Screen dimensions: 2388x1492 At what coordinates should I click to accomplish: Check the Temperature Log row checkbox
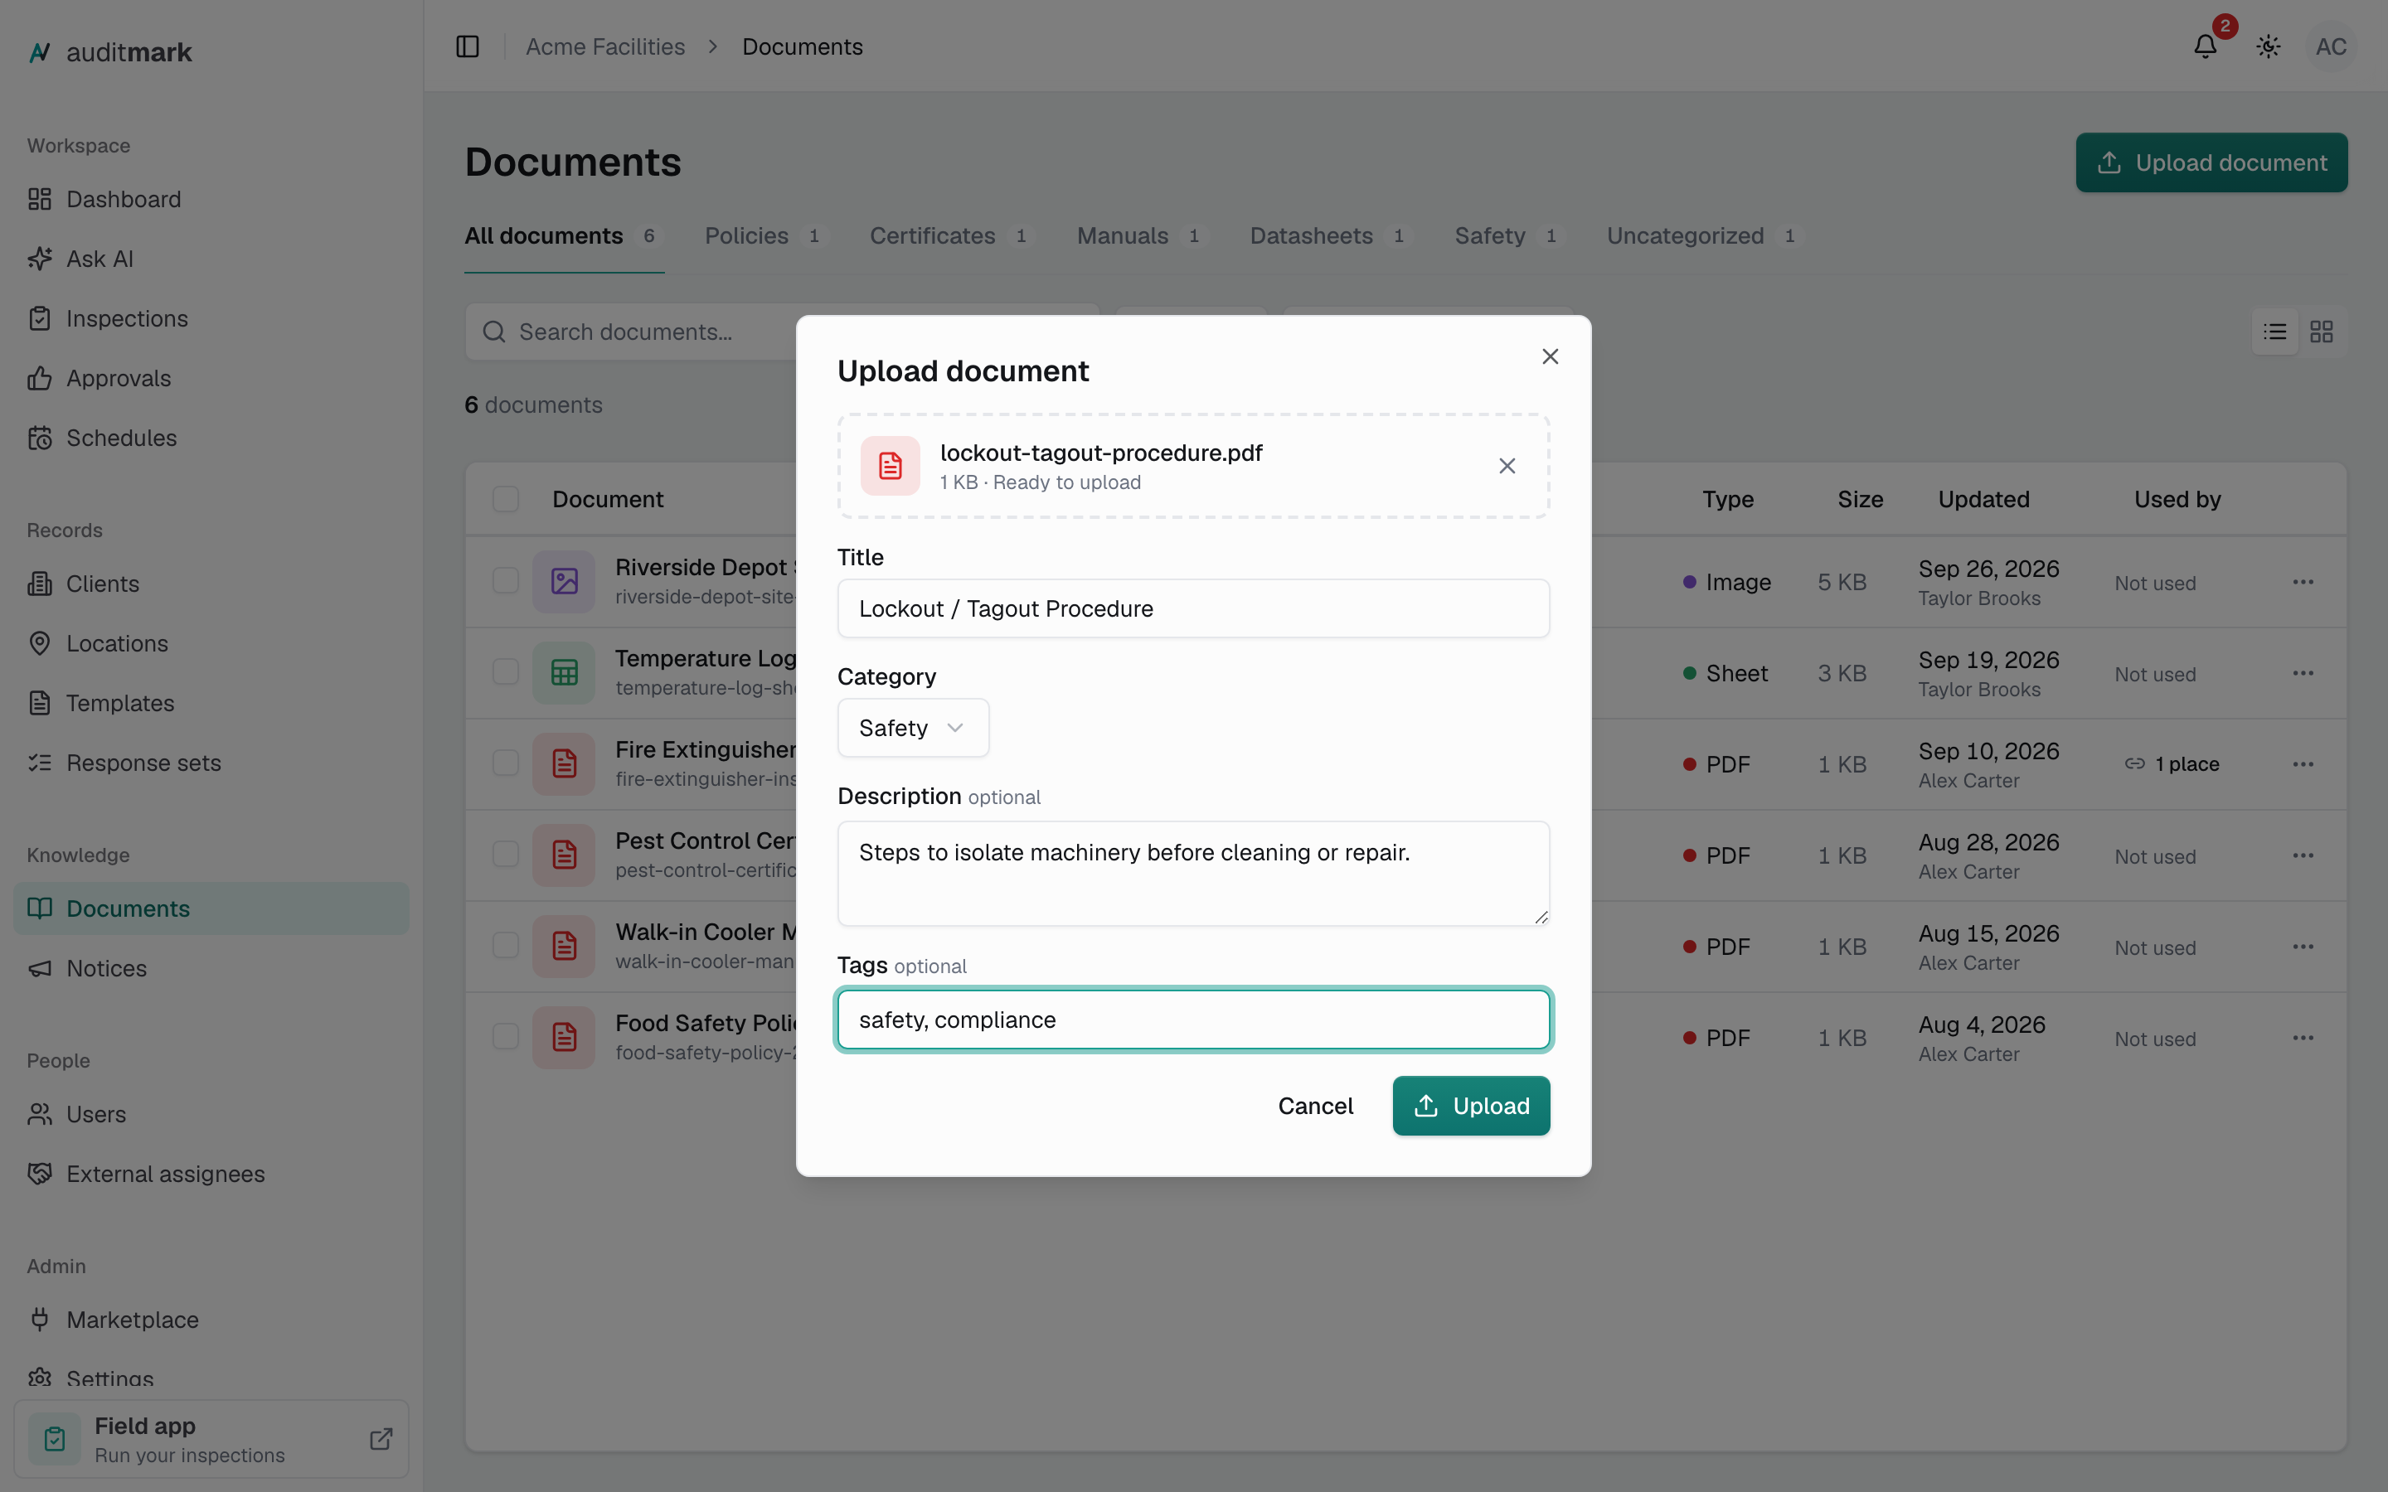click(x=505, y=672)
